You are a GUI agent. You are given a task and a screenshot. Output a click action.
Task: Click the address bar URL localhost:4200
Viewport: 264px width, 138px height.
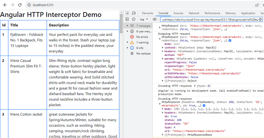[x=43, y=5]
